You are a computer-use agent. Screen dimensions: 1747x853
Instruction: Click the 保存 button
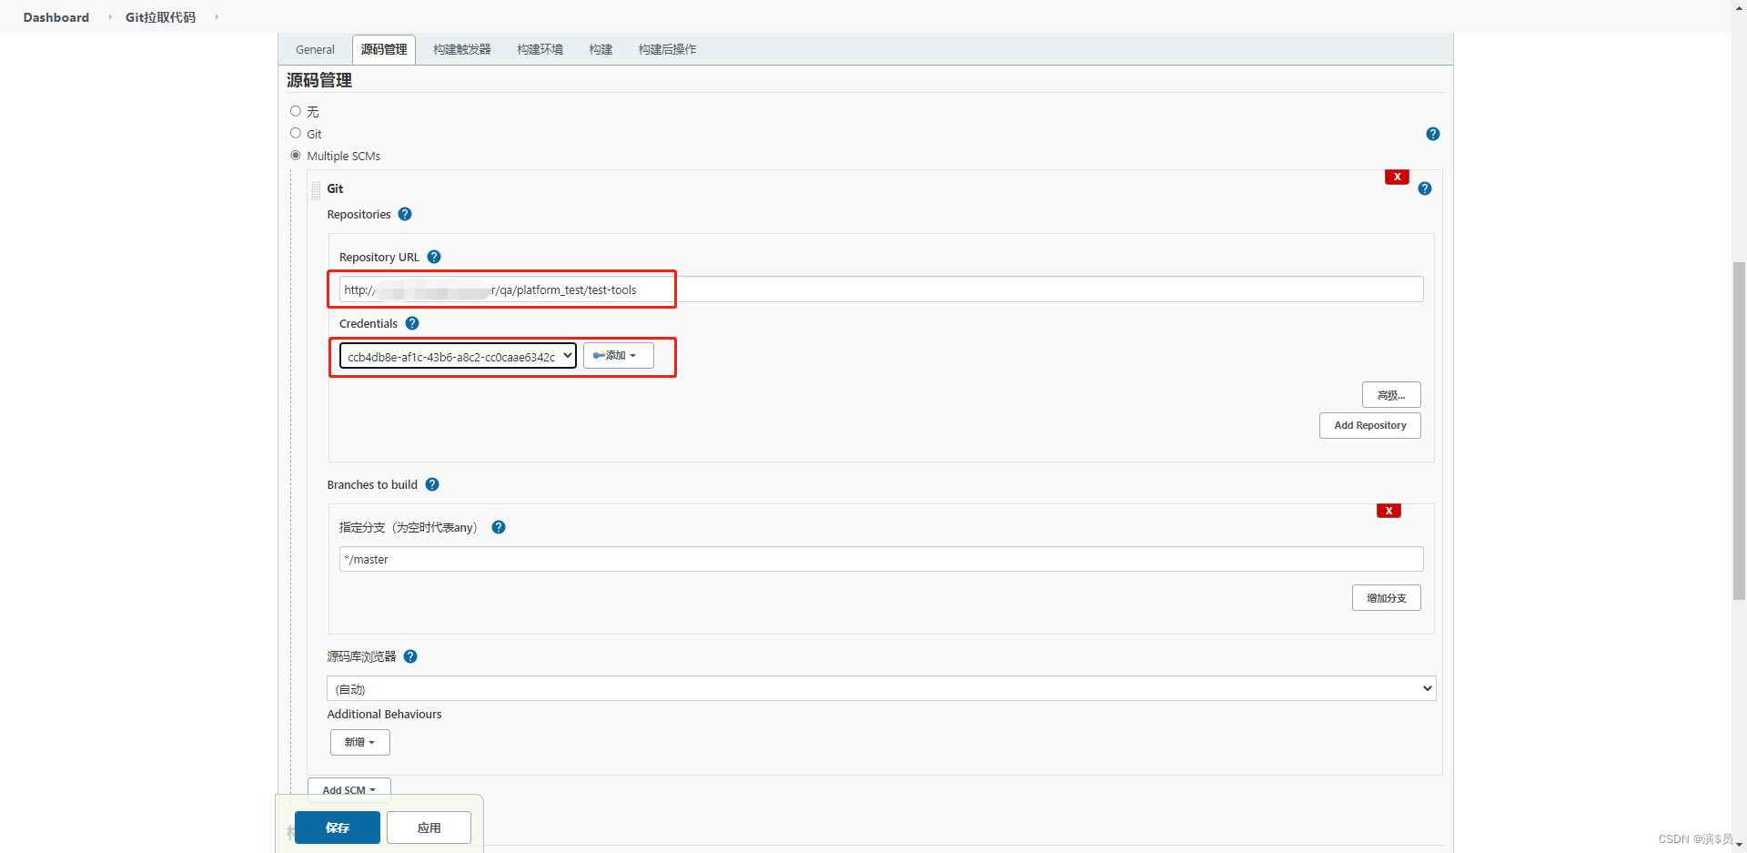pyautogui.click(x=338, y=828)
